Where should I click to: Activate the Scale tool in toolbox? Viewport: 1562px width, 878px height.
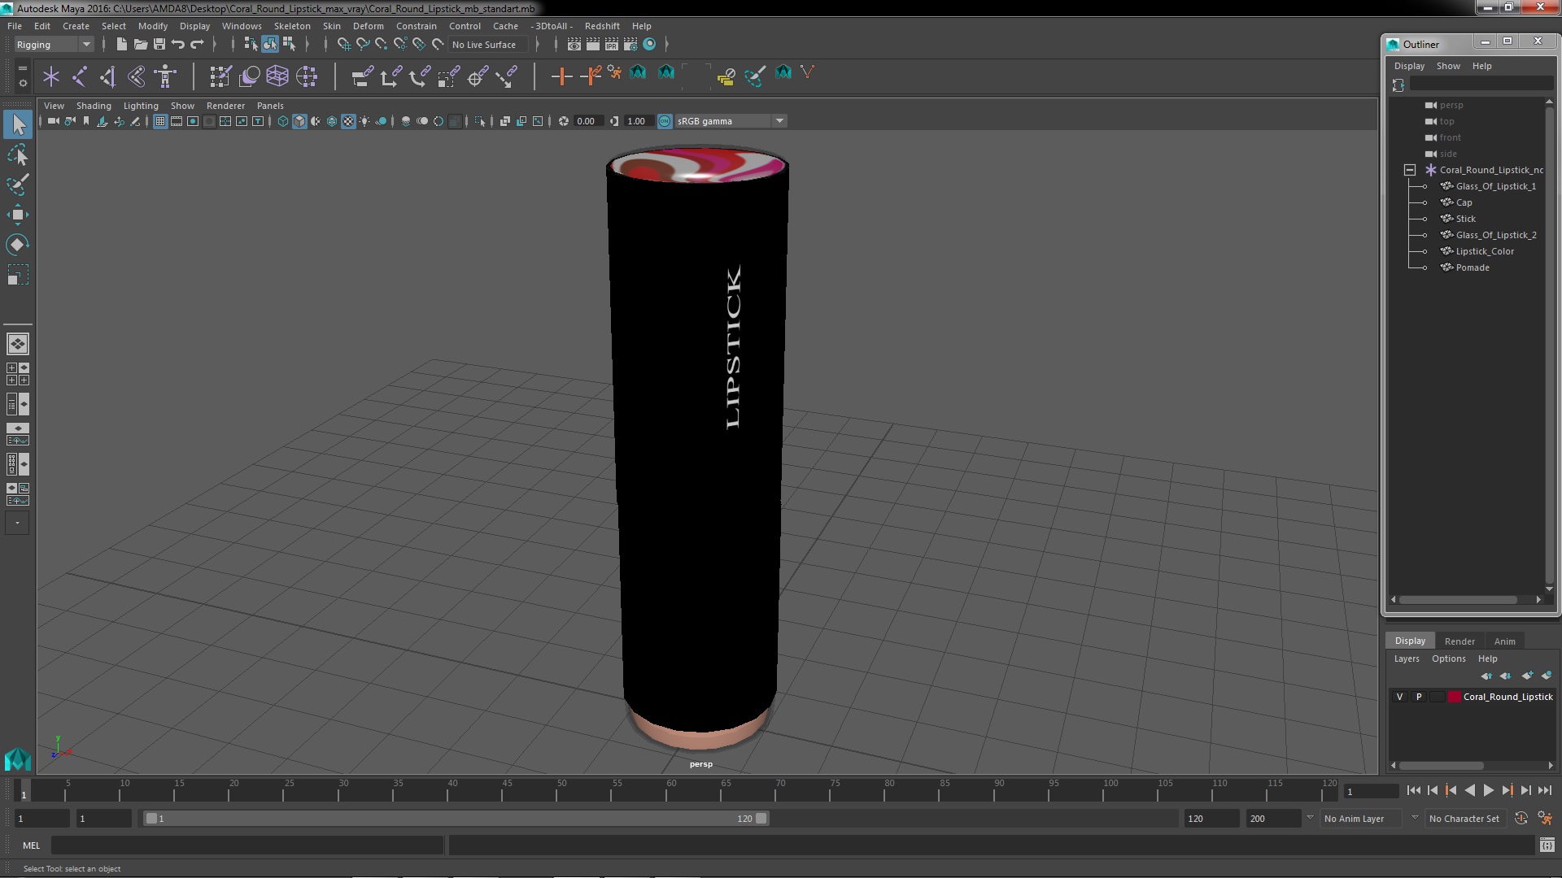click(x=18, y=275)
